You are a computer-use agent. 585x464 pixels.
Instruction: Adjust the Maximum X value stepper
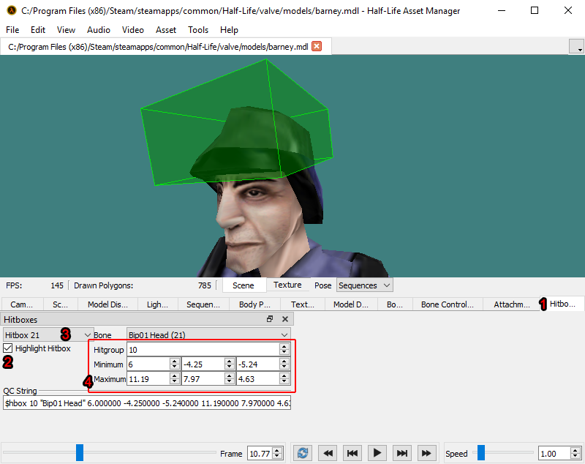(x=174, y=378)
